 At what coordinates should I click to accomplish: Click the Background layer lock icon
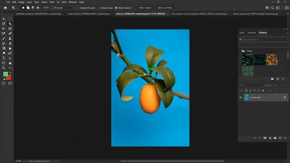[x=285, y=97]
